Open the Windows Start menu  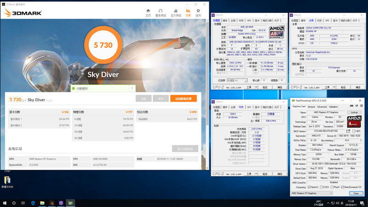5,203
